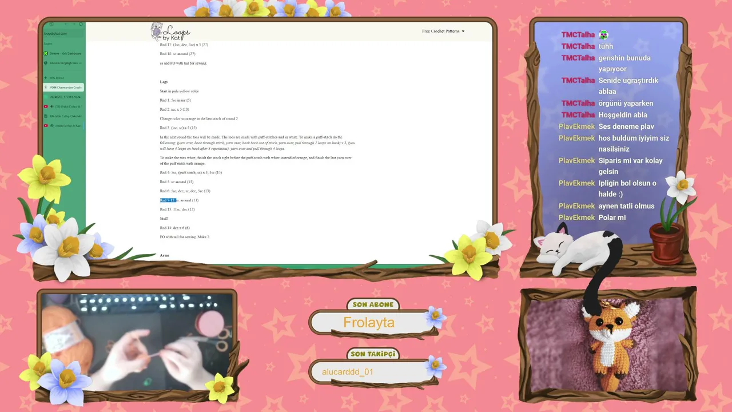Click the line 'Rnd 5: sc around (15)'
The height and width of the screenshot is (412, 732).
[177, 181]
